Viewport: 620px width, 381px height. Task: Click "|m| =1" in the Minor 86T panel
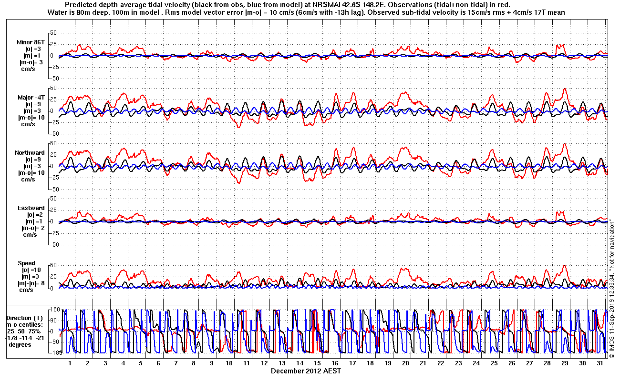click(33, 55)
